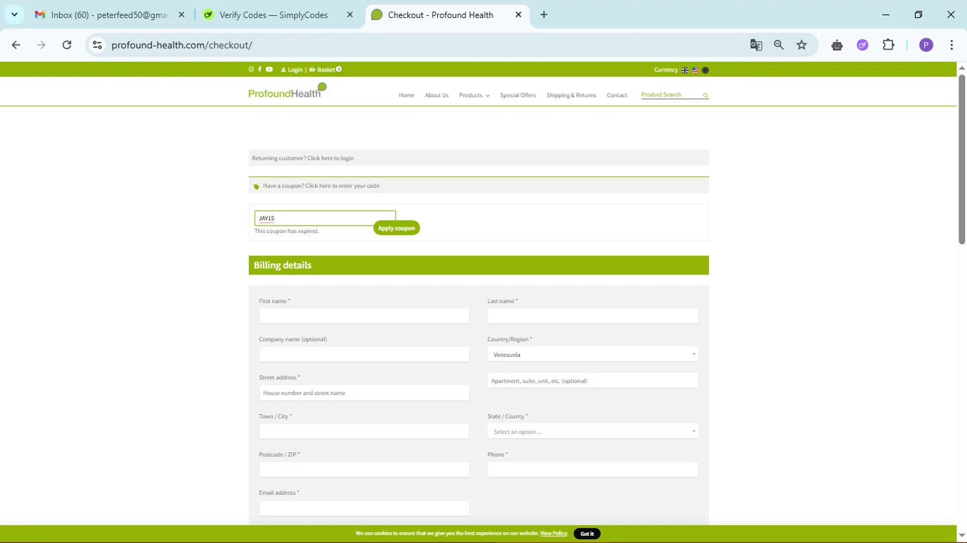Open Contact menu item
967x543 pixels.
[x=616, y=95]
